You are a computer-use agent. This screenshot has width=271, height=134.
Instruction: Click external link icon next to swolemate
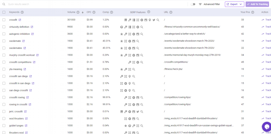click(23, 41)
